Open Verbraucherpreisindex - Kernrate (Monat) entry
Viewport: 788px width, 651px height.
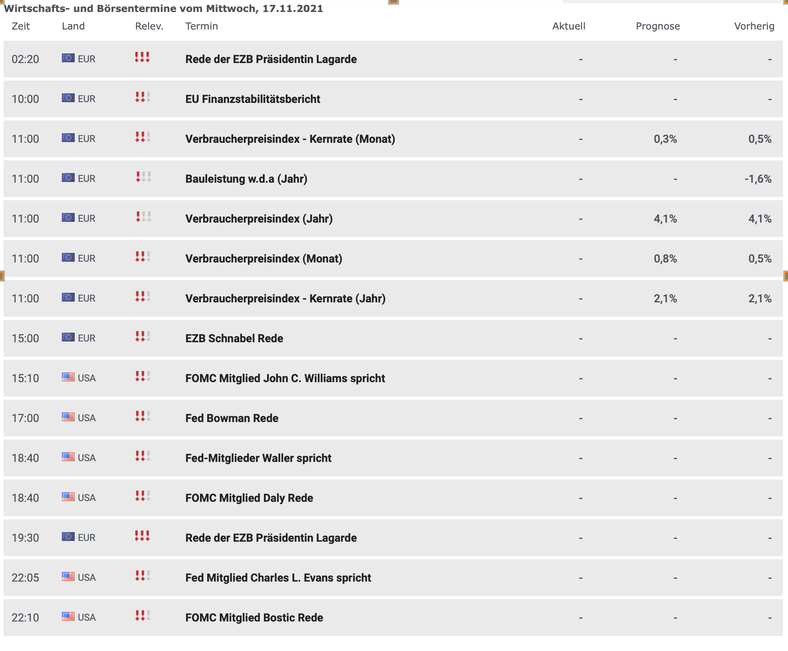[290, 139]
